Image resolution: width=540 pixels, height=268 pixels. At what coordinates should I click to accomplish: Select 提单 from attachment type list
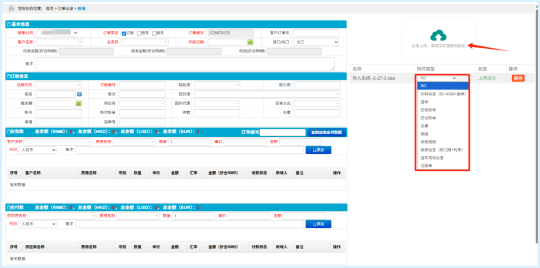424,102
